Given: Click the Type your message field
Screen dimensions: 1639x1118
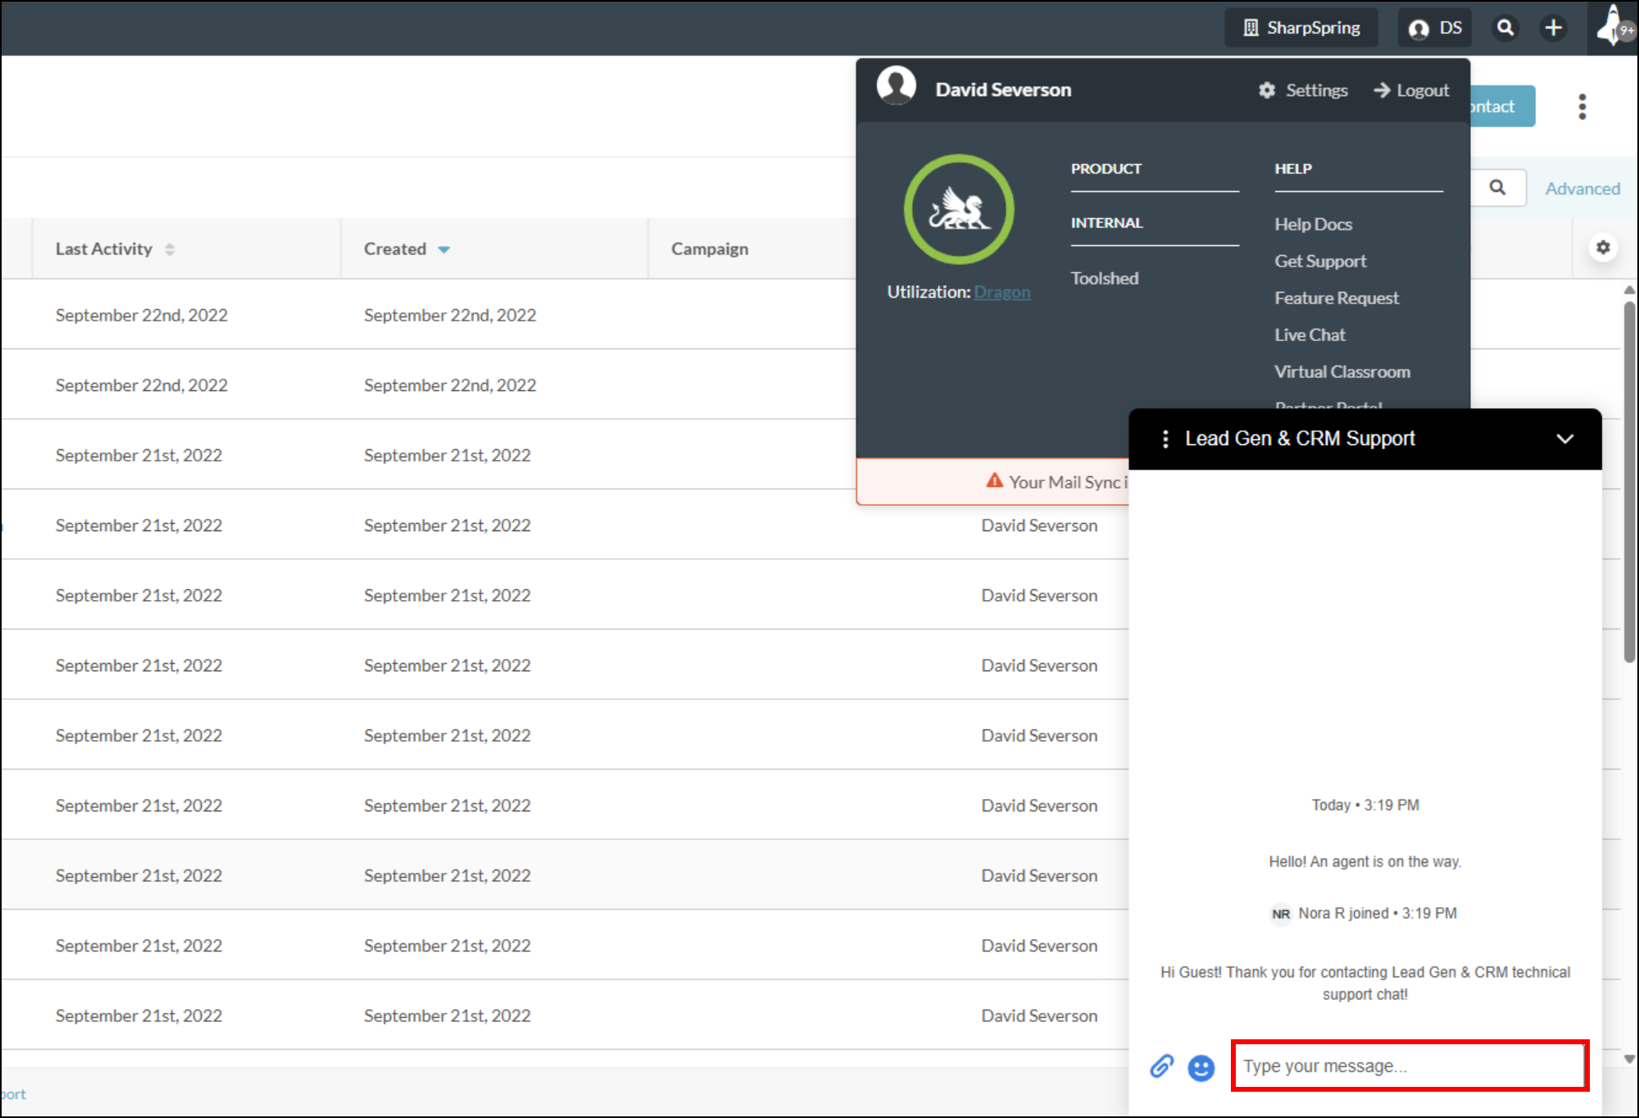Looking at the screenshot, I should point(1410,1066).
